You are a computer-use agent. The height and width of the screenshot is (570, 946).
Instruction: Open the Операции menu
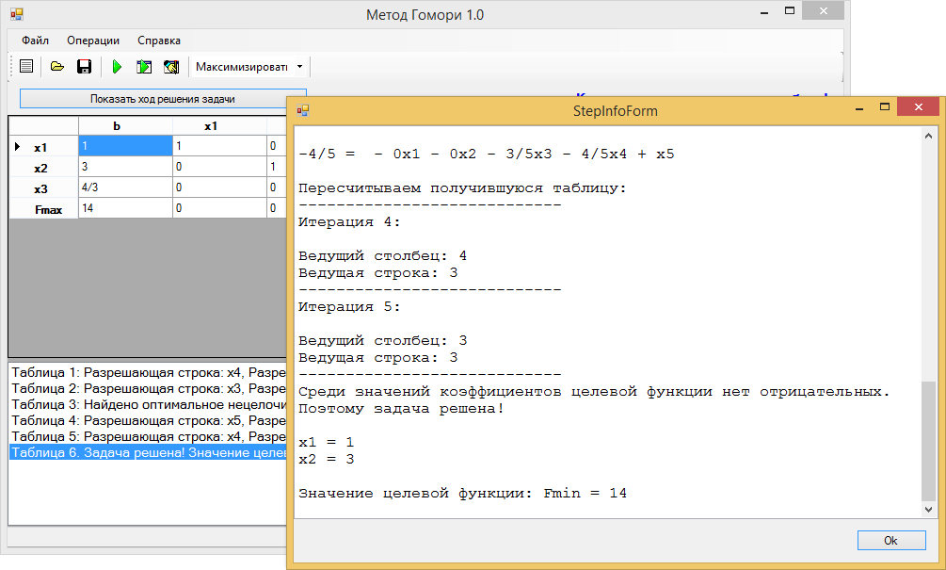point(93,41)
